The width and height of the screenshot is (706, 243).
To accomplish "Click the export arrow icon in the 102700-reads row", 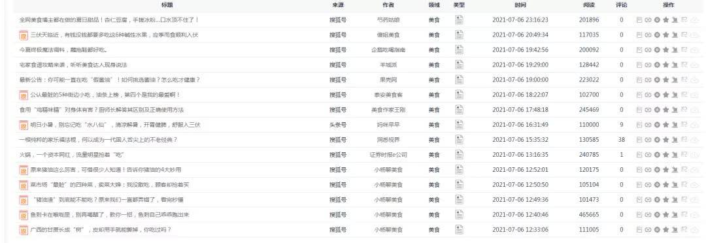I will click(x=675, y=95).
